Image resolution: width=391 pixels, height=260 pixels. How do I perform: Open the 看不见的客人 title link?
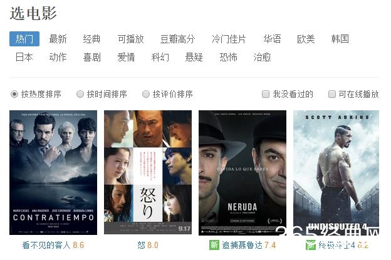tap(46, 245)
